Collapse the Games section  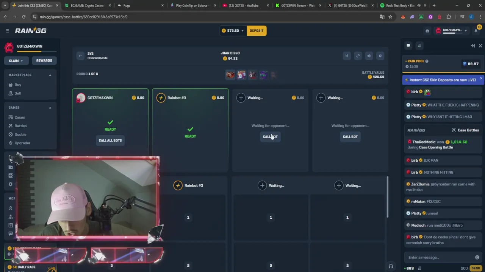tap(50, 107)
